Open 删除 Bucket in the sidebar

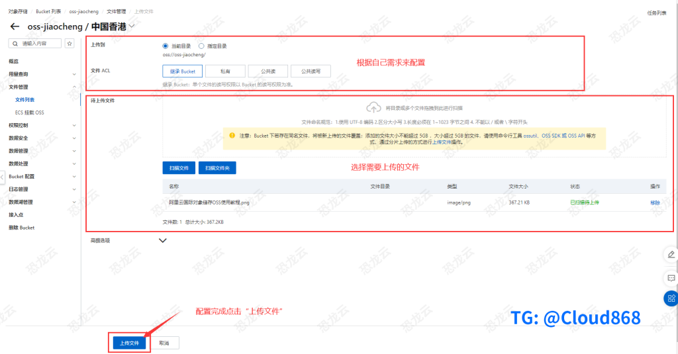tap(22, 228)
